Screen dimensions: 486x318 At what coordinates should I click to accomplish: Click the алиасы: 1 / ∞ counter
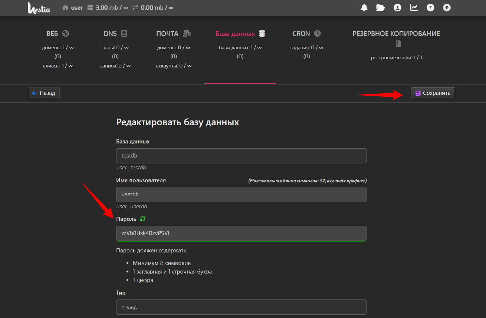point(58,66)
